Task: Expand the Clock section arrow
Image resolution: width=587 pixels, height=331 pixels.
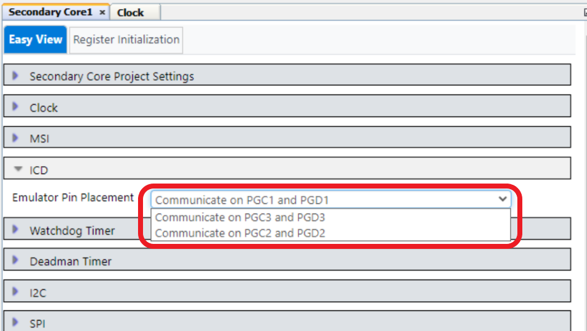Action: click(15, 107)
